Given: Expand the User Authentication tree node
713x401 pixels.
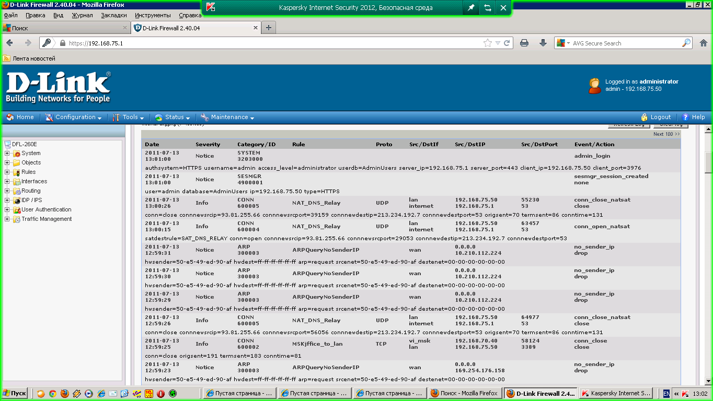Looking at the screenshot, I should (7, 210).
